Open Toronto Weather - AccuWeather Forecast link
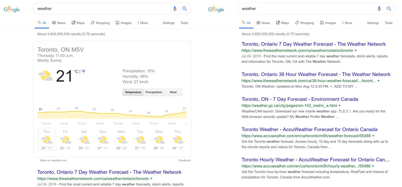The height and width of the screenshot is (187, 402). click(309, 129)
